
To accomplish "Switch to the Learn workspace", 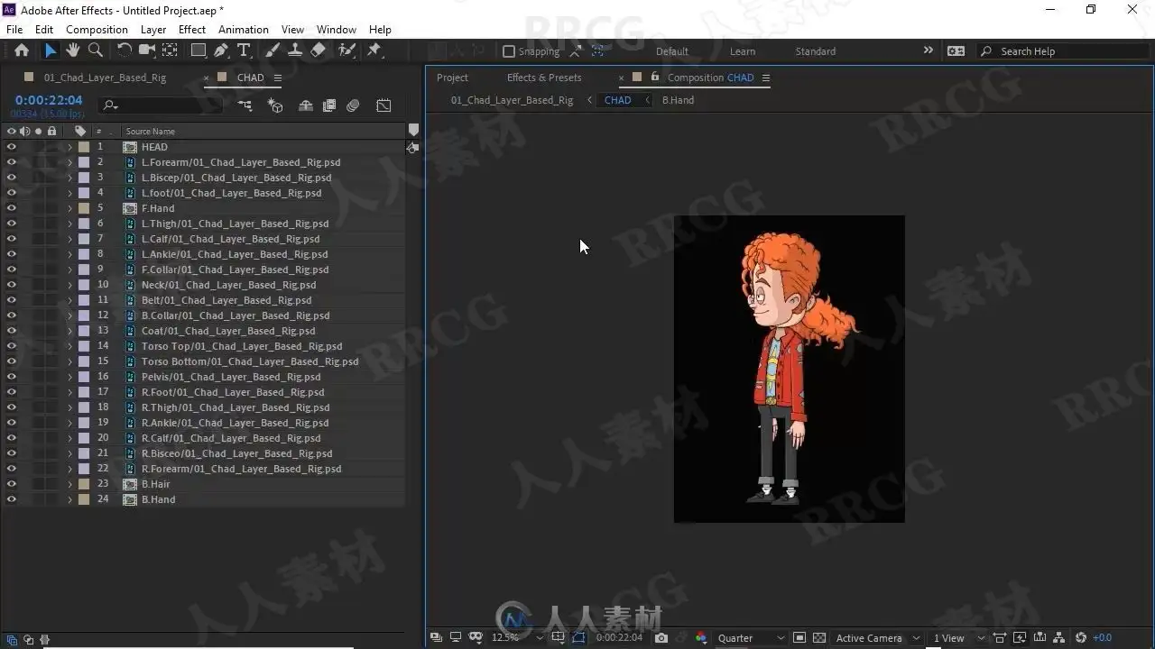I will pyautogui.click(x=743, y=51).
